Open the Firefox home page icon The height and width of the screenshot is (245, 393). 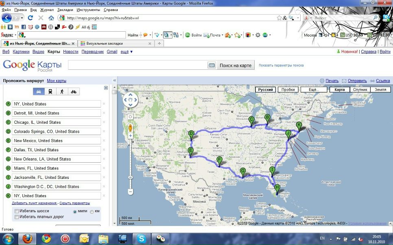pyautogui.click(x=51, y=18)
